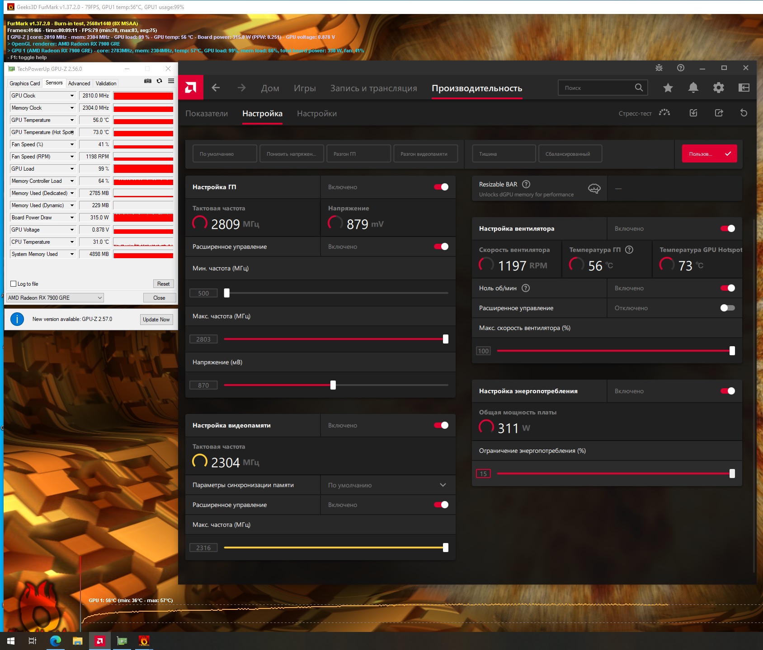Enable fan advanced control switch

(x=728, y=308)
